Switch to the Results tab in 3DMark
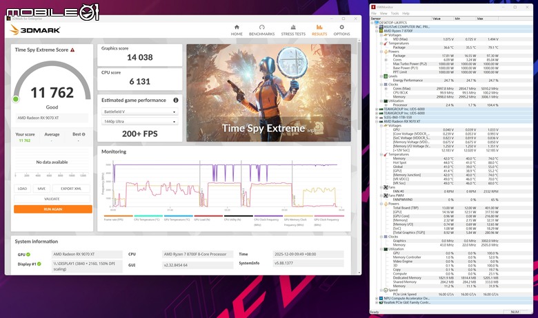Viewport: 538px width, 318px height. tap(319, 30)
